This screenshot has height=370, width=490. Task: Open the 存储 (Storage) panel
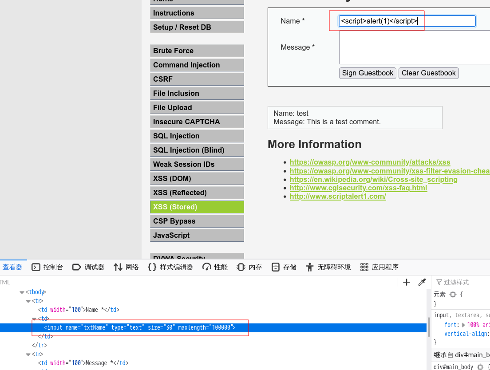click(x=284, y=267)
